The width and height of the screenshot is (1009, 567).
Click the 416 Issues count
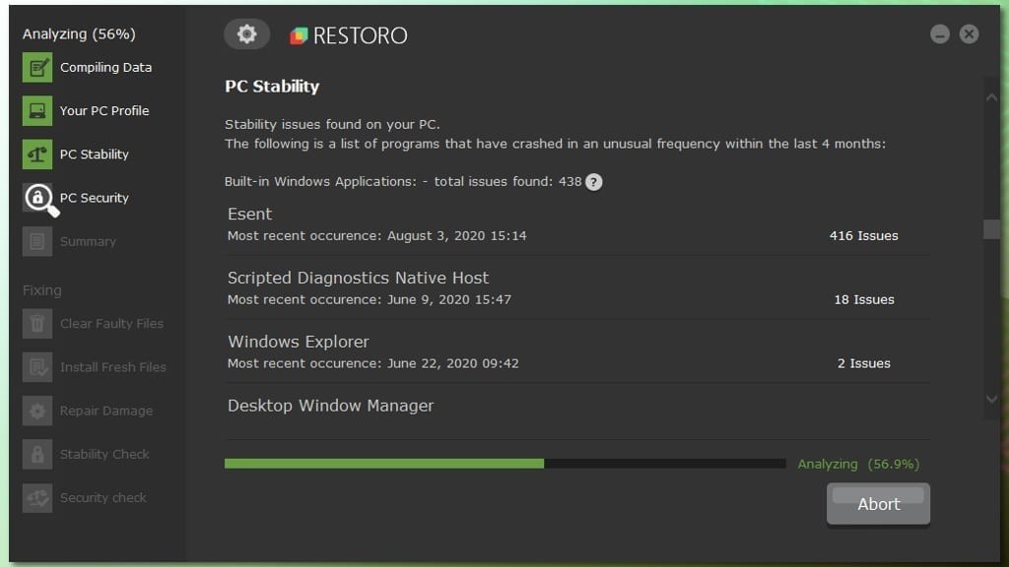[863, 236]
